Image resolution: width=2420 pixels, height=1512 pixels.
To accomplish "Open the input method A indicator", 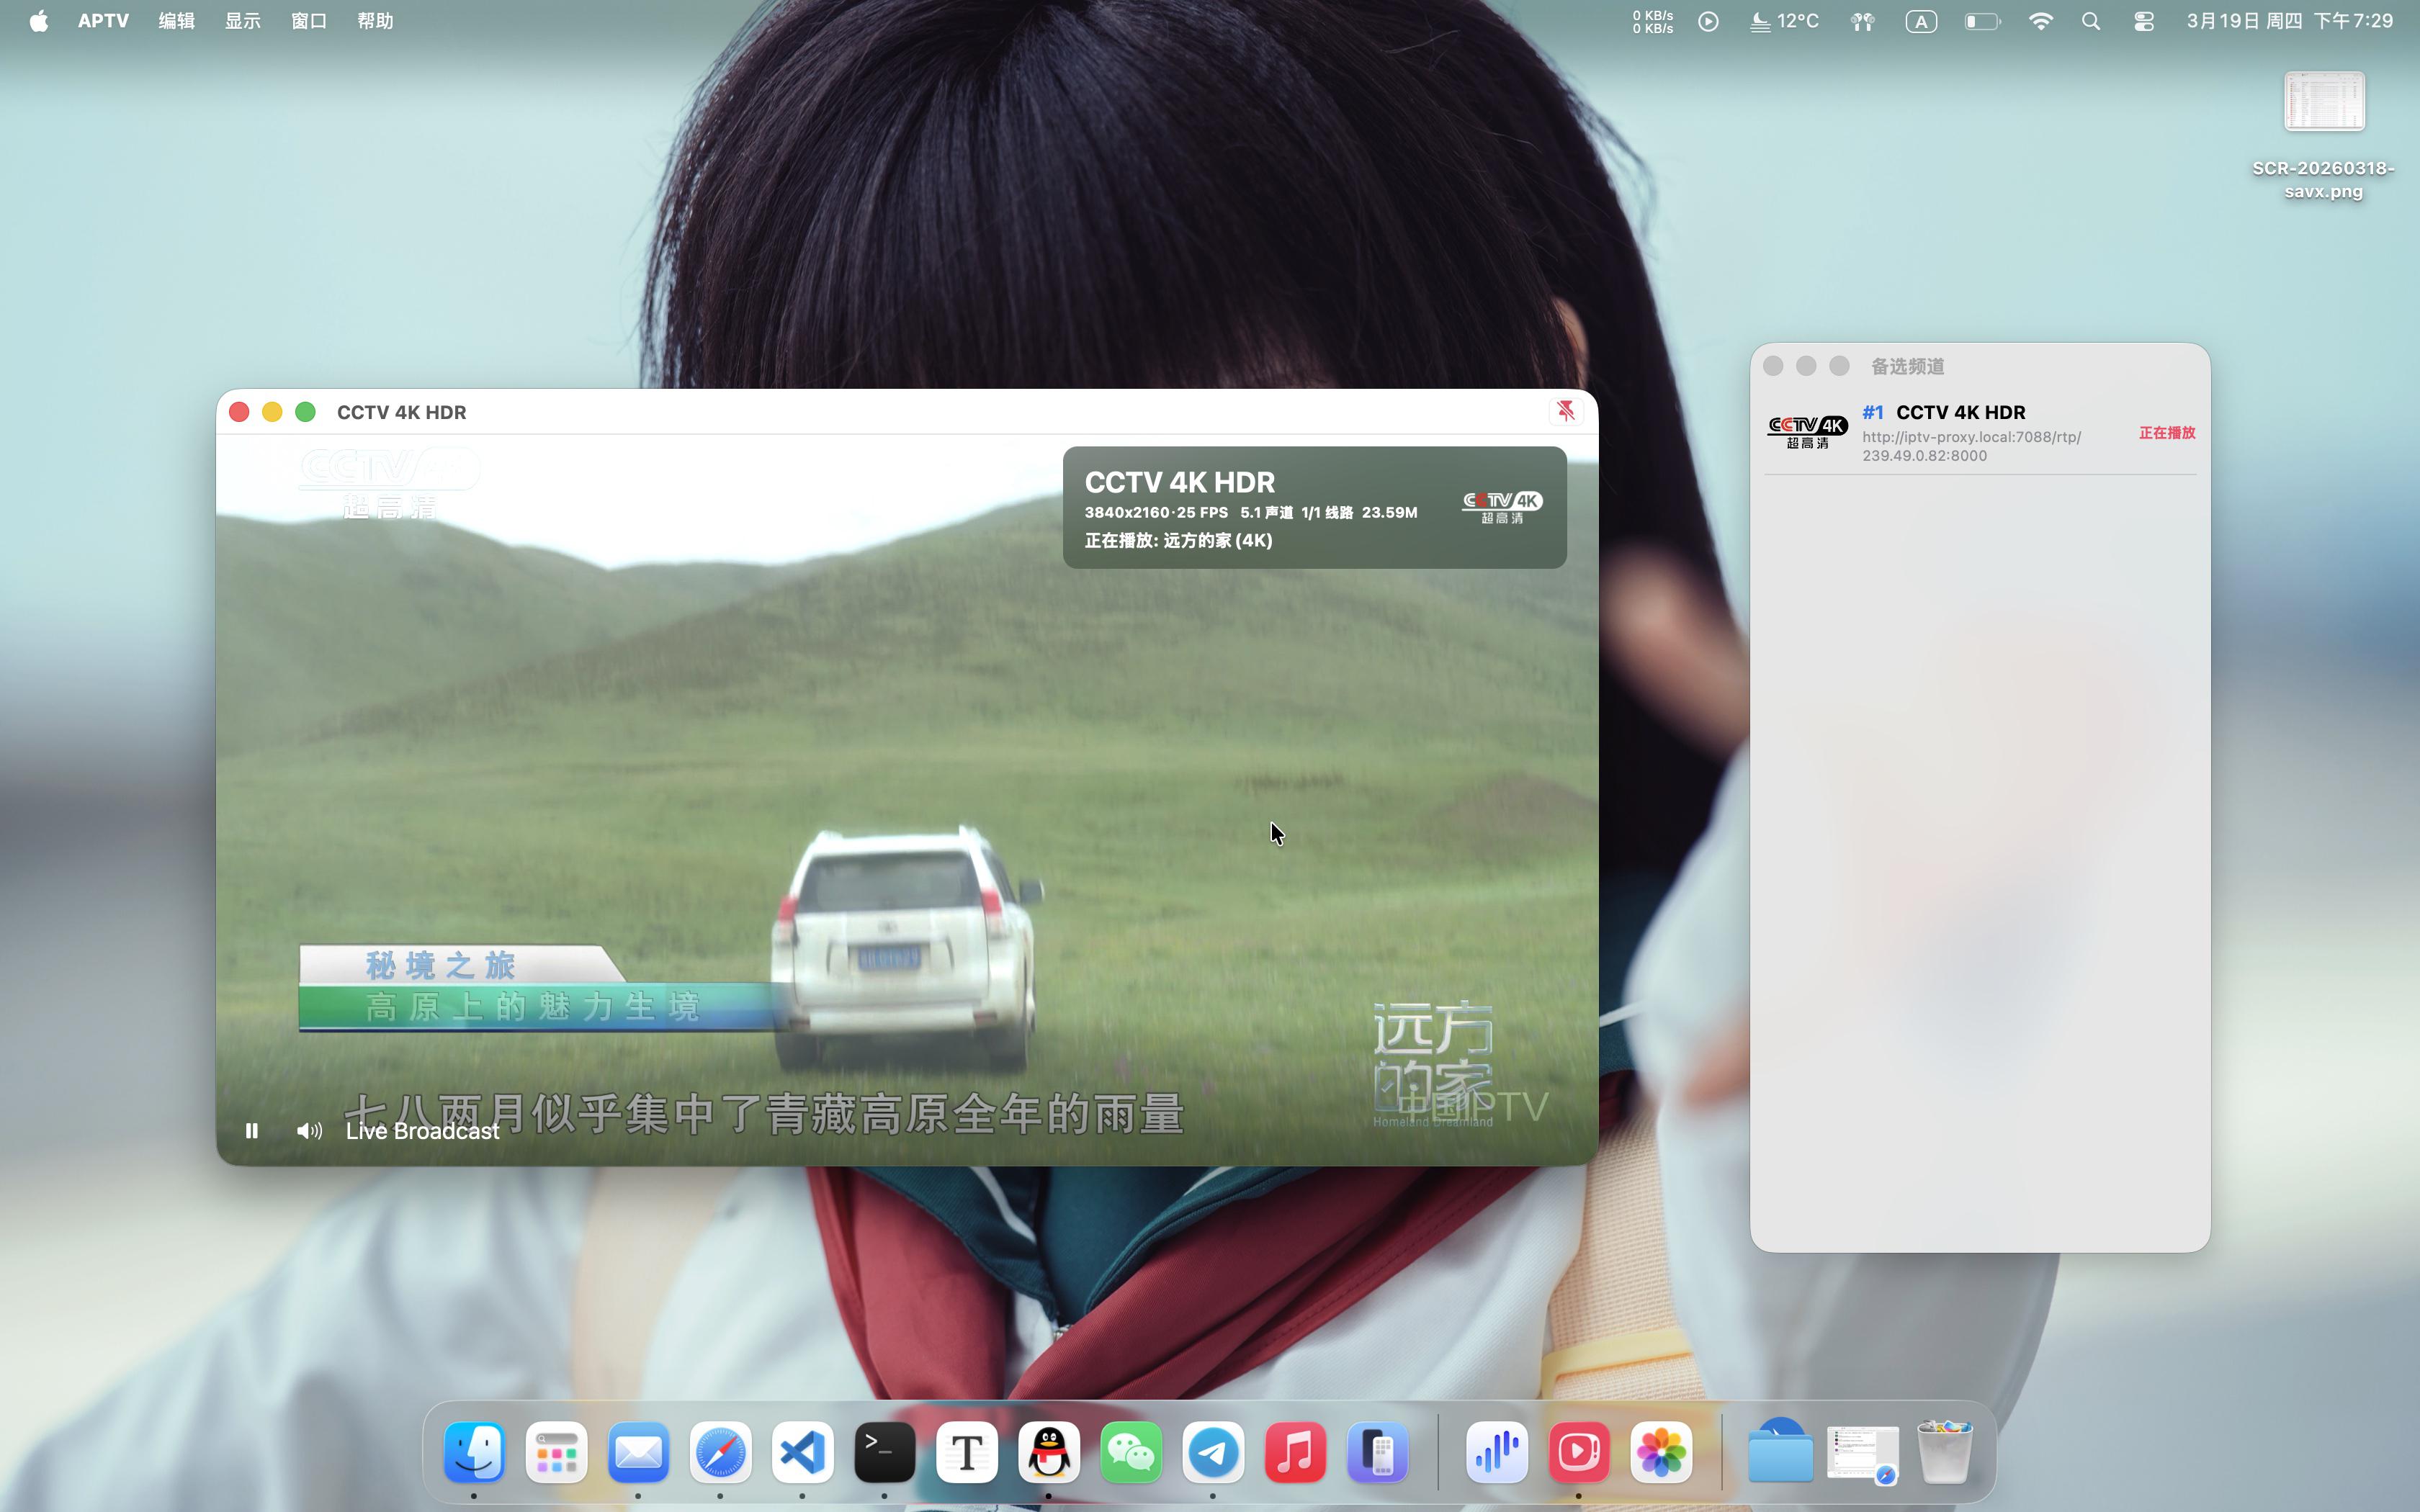I will pyautogui.click(x=1920, y=21).
